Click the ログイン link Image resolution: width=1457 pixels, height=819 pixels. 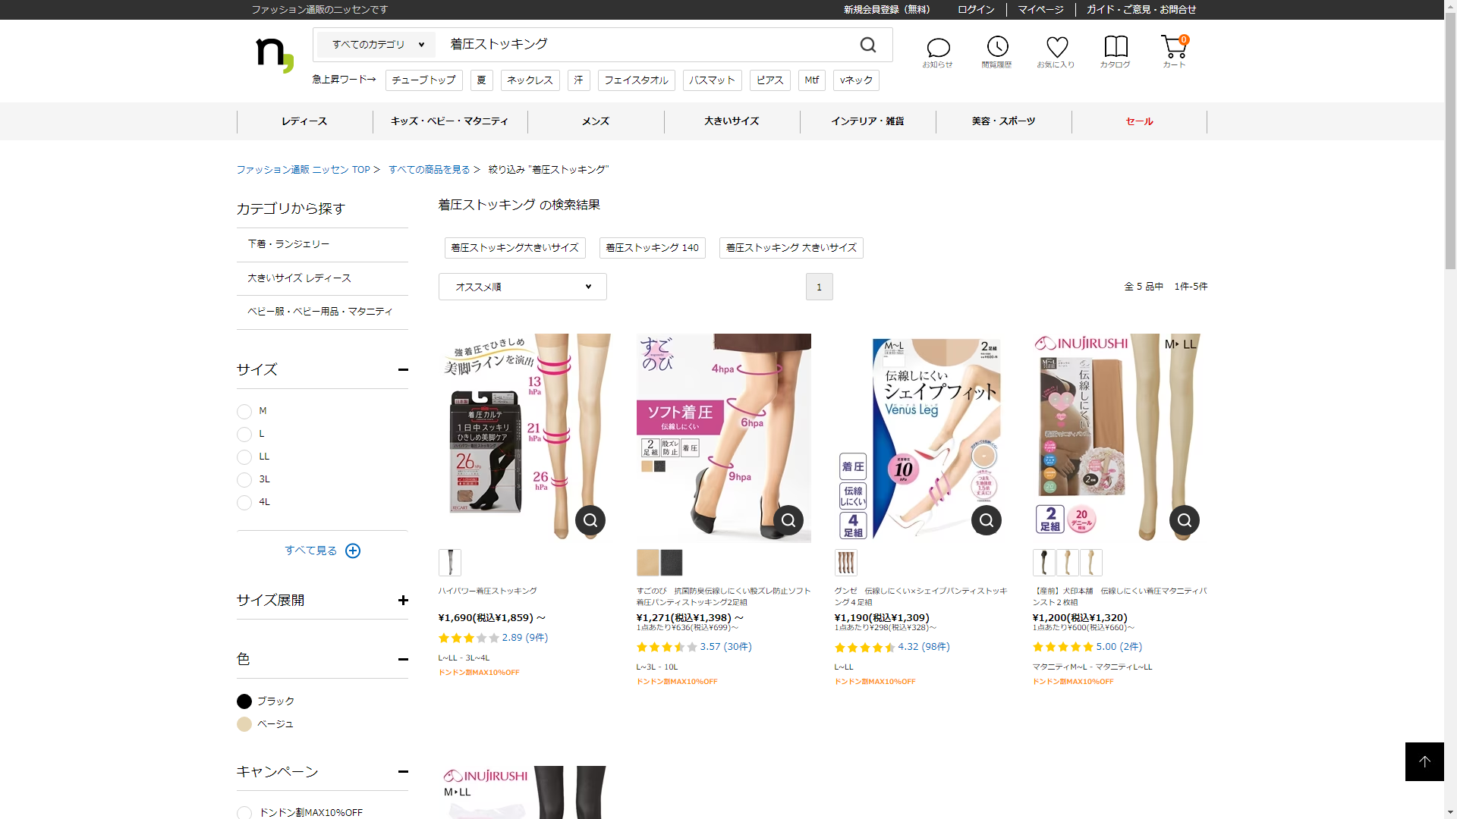[x=975, y=10]
